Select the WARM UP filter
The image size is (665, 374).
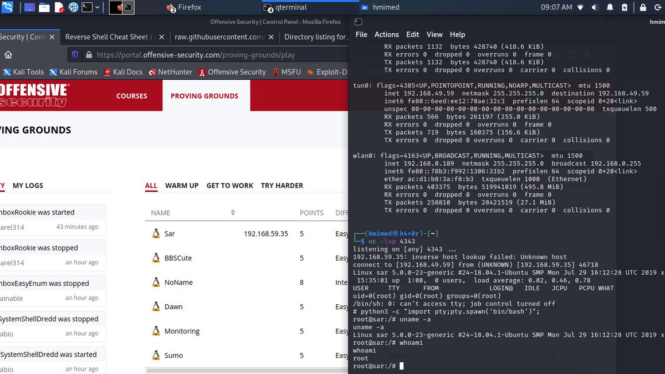[182, 186]
